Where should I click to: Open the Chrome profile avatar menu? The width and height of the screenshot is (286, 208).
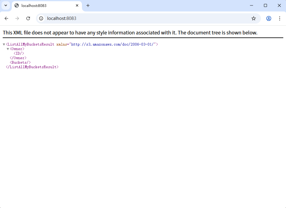[x=269, y=18]
